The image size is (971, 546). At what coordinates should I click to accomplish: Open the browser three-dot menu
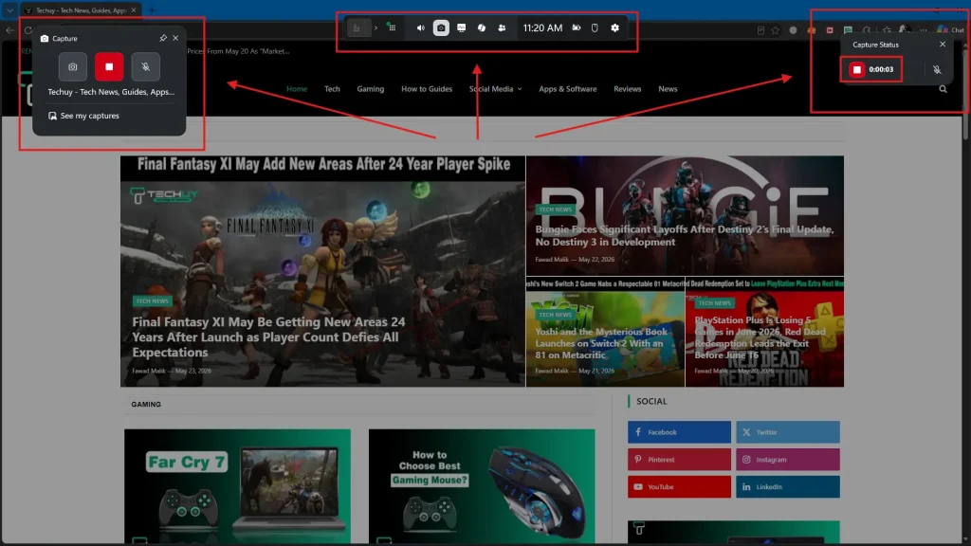924,29
